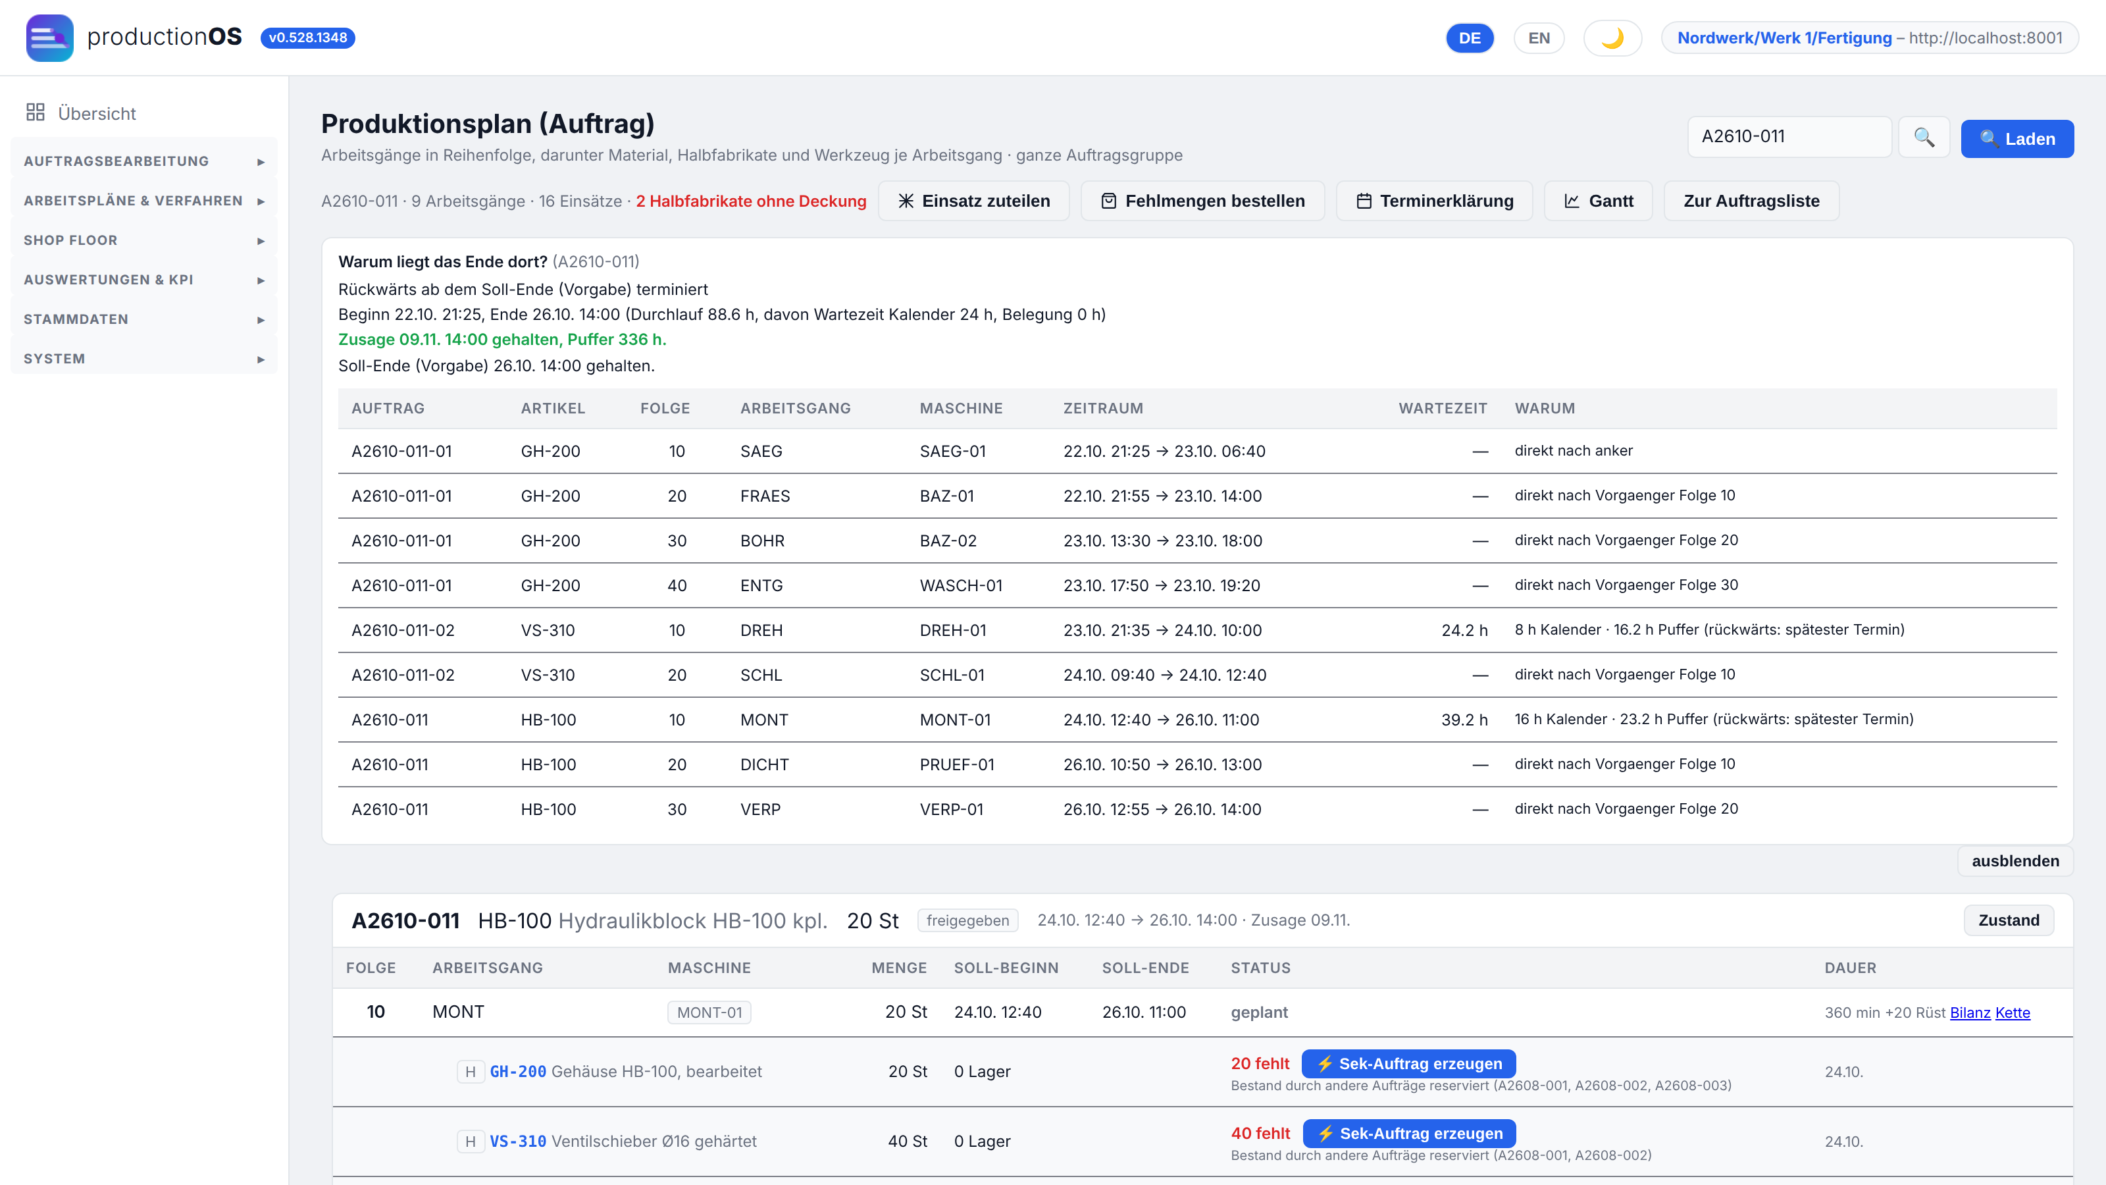
Task: Expand the SHOP FLOOR section
Action: (144, 240)
